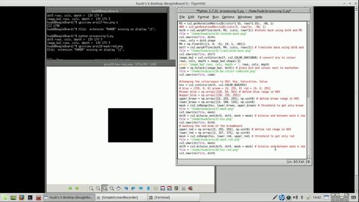Click the Ln: 83 Col: 28 status indicator
The height and width of the screenshot is (202, 359).
(298, 162)
